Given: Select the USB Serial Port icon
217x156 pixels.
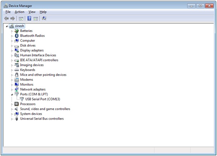Looking at the screenshot, I should (x=22, y=99).
